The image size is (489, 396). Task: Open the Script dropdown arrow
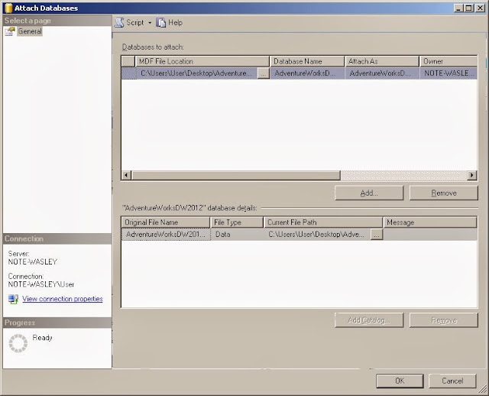[x=150, y=23]
